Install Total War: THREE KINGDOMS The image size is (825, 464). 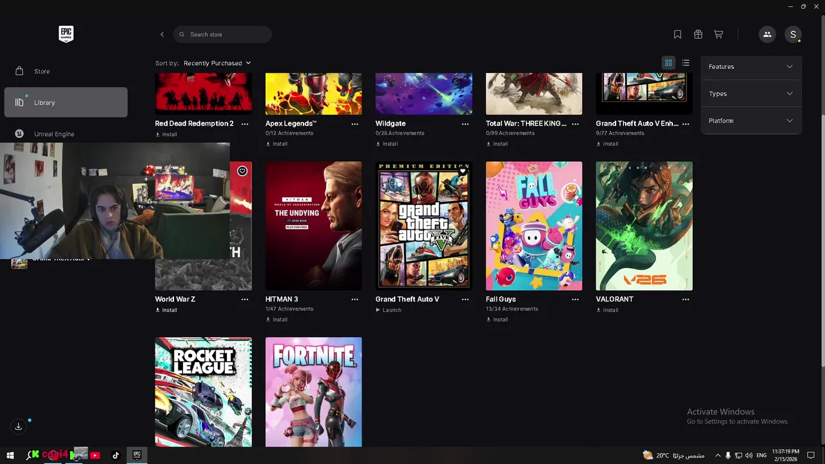497,144
